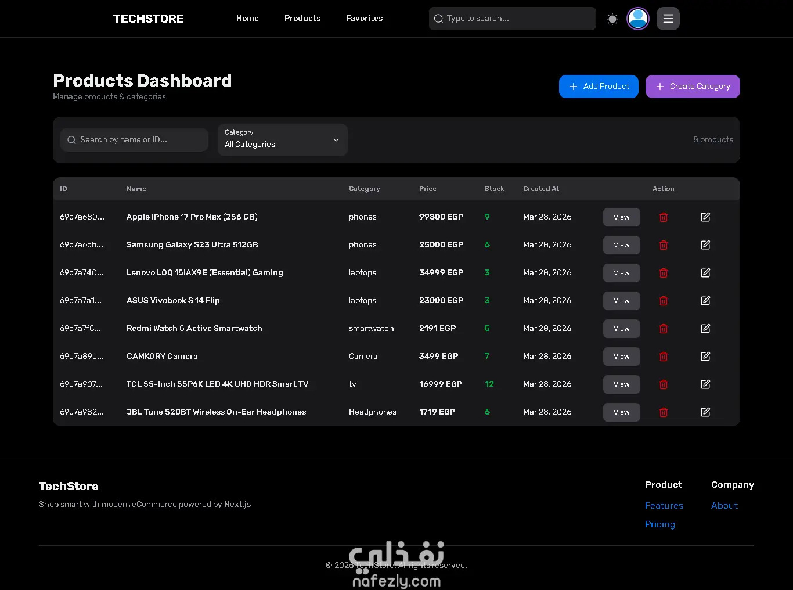
Task: View the ASUS Vivobook S 14 Flip
Action: coord(621,301)
